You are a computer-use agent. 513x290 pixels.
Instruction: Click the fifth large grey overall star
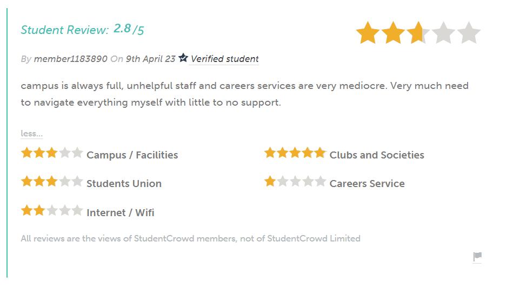pyautogui.click(x=469, y=33)
